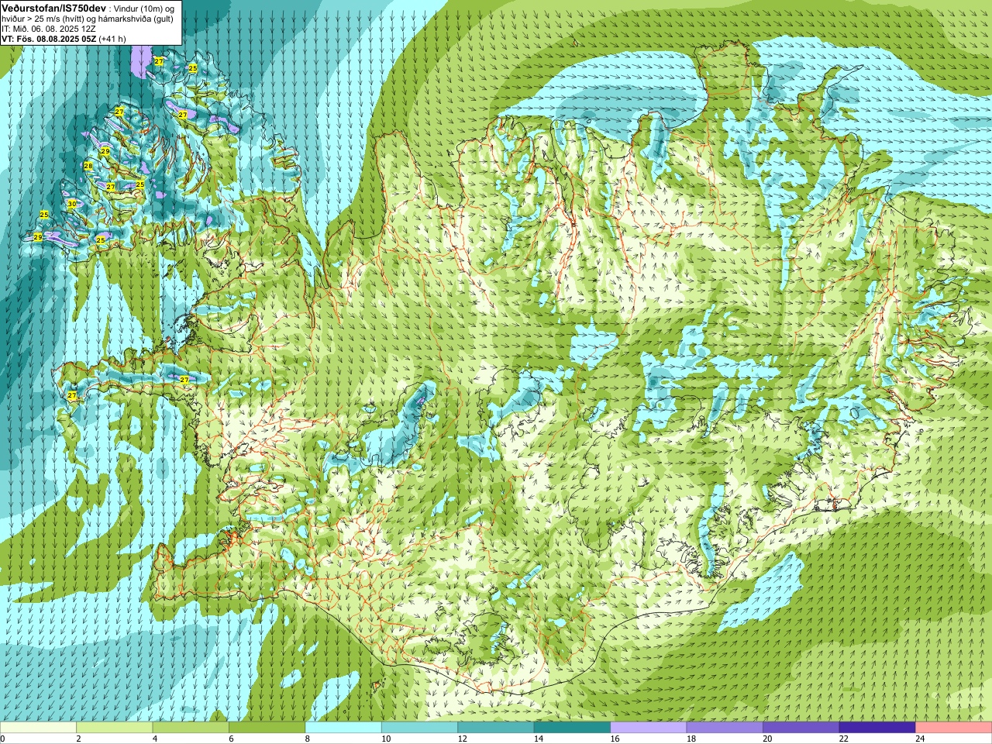Click the legend scale number 12

(x=462, y=739)
